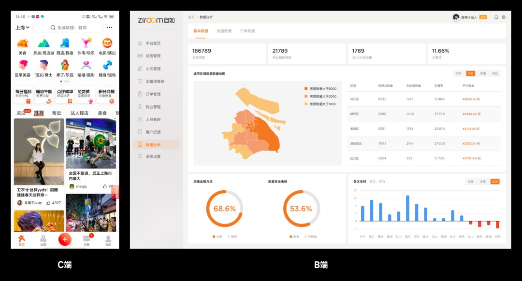Viewport: 522px width, 281px height.
Task: Open the post photo of girl sitting on bench
Action: click(39, 152)
